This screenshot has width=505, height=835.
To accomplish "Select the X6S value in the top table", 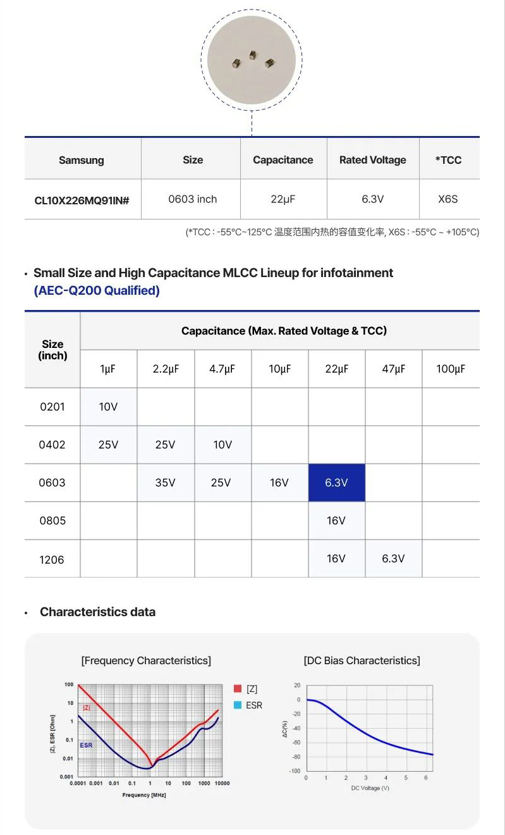I will pos(448,199).
